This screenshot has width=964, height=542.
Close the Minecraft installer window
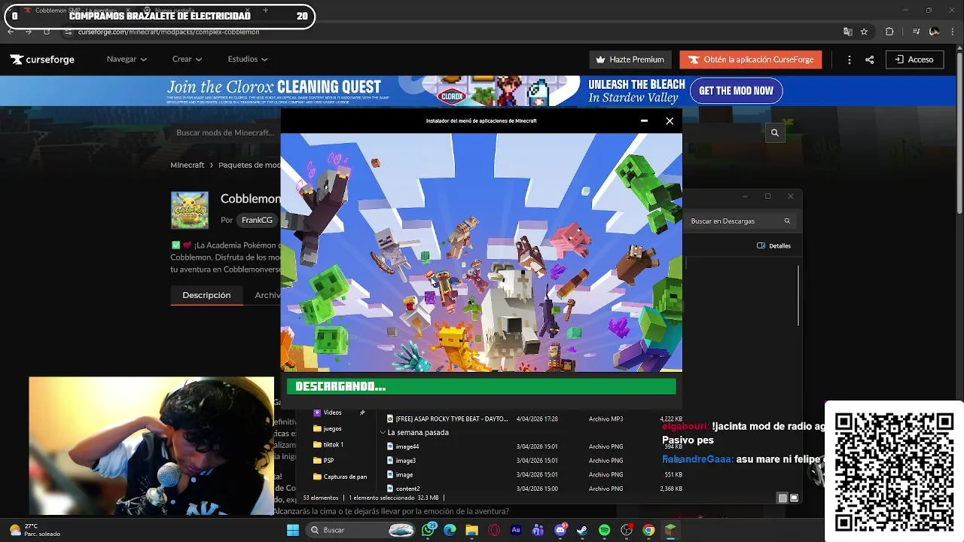670,120
